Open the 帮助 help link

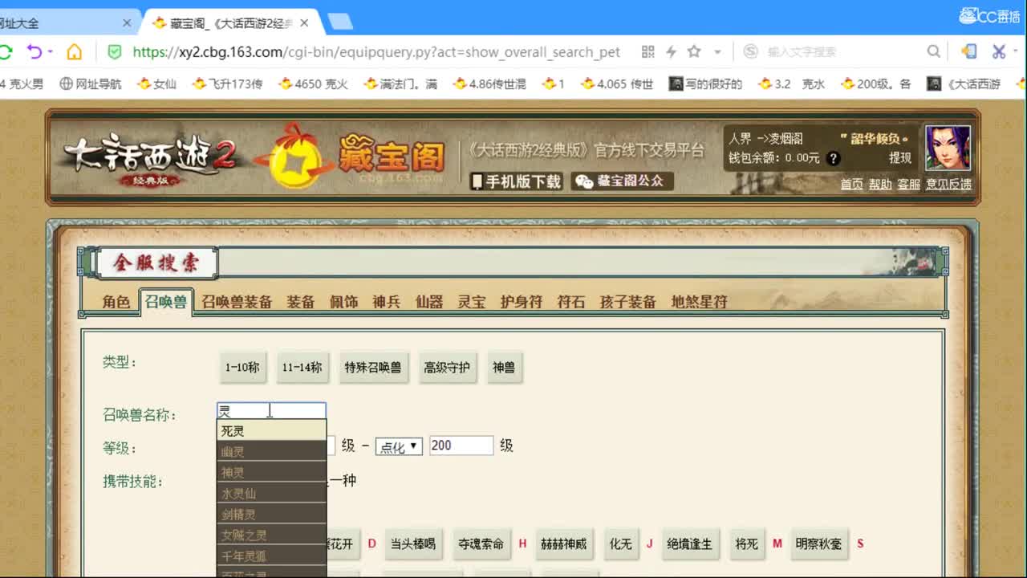point(880,184)
